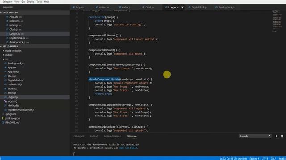
Task: Switch to the Clock.js editor tab
Action: 150,7
